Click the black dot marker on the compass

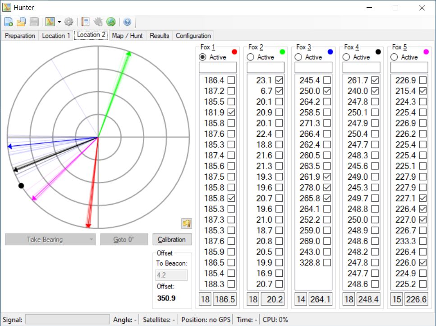[21, 186]
